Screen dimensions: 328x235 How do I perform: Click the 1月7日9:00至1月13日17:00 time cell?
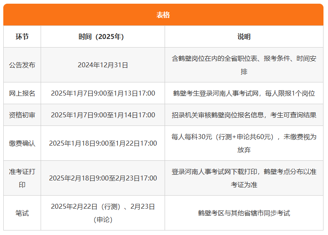103,93
